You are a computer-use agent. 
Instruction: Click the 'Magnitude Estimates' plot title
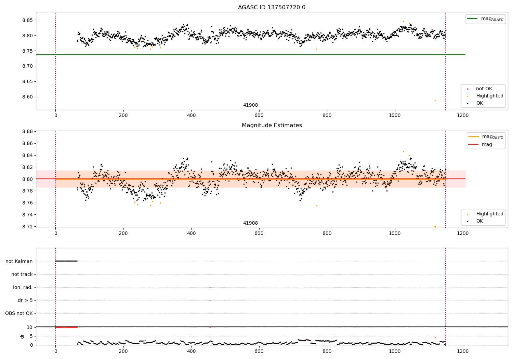[272, 125]
